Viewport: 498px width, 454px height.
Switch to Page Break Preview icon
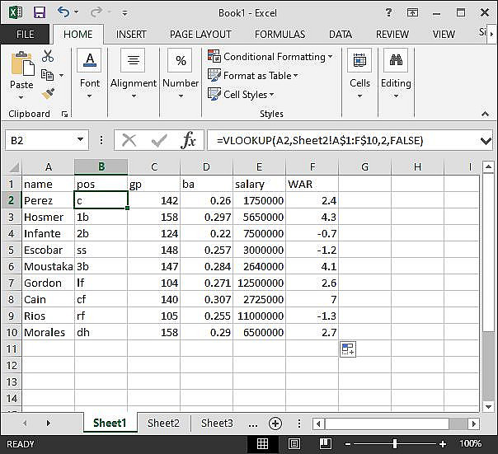(x=326, y=443)
